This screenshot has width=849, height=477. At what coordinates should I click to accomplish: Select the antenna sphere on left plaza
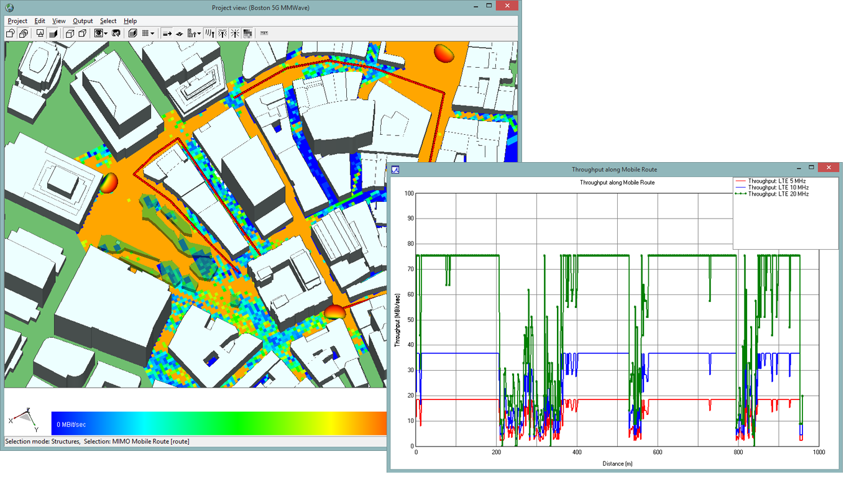[109, 183]
